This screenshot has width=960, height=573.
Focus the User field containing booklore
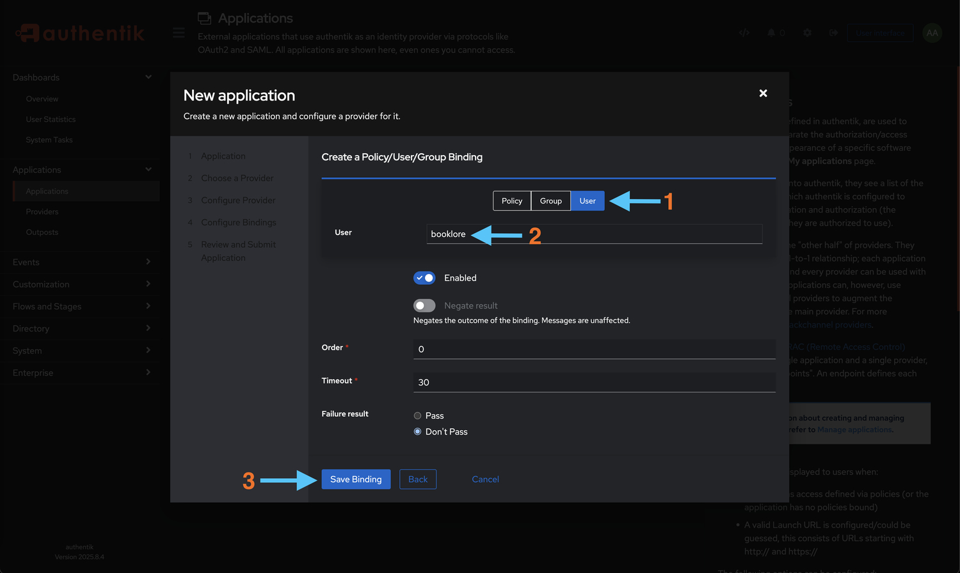594,234
